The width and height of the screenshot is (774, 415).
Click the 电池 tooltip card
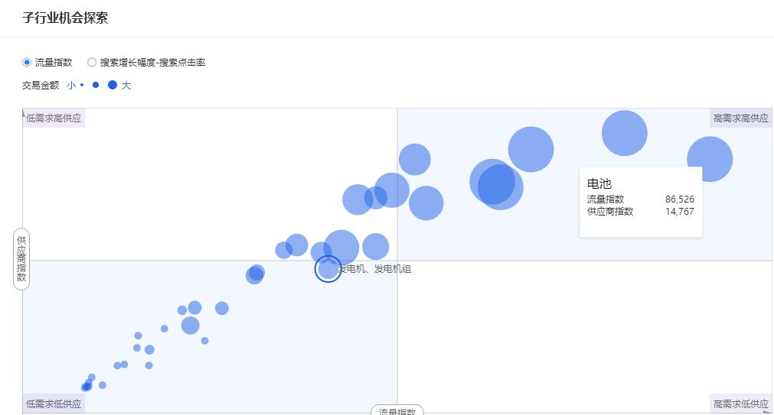[640, 202]
